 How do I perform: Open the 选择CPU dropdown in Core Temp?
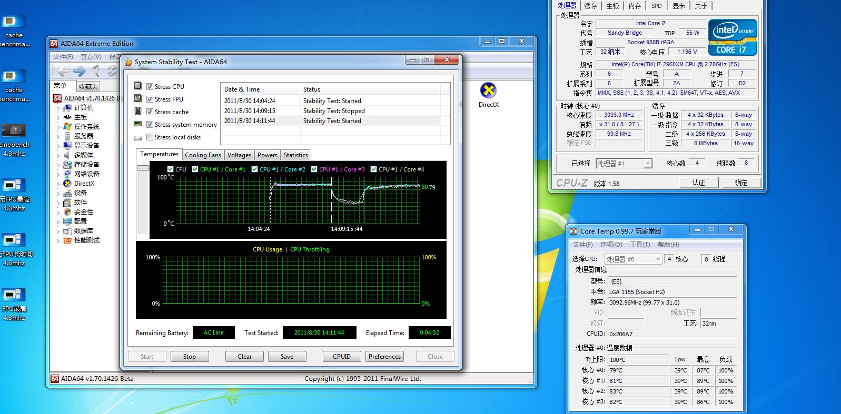[x=658, y=259]
